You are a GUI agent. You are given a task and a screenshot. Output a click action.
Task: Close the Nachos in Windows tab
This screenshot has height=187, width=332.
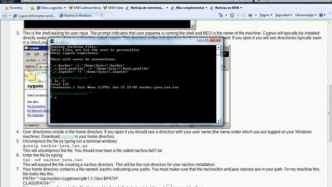click(102, 16)
